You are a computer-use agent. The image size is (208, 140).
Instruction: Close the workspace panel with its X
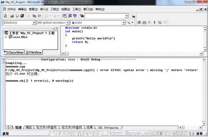[x=57, y=28]
